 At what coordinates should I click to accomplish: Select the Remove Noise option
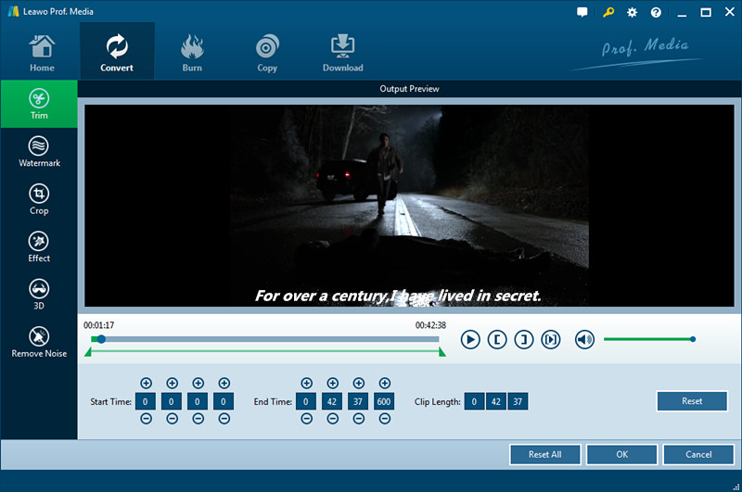click(x=39, y=342)
